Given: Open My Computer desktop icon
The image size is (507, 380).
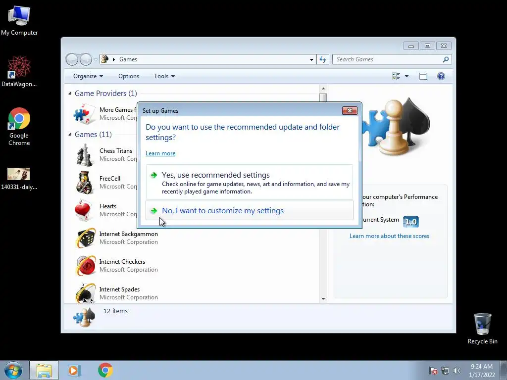Looking at the screenshot, I should pyautogui.click(x=19, y=20).
